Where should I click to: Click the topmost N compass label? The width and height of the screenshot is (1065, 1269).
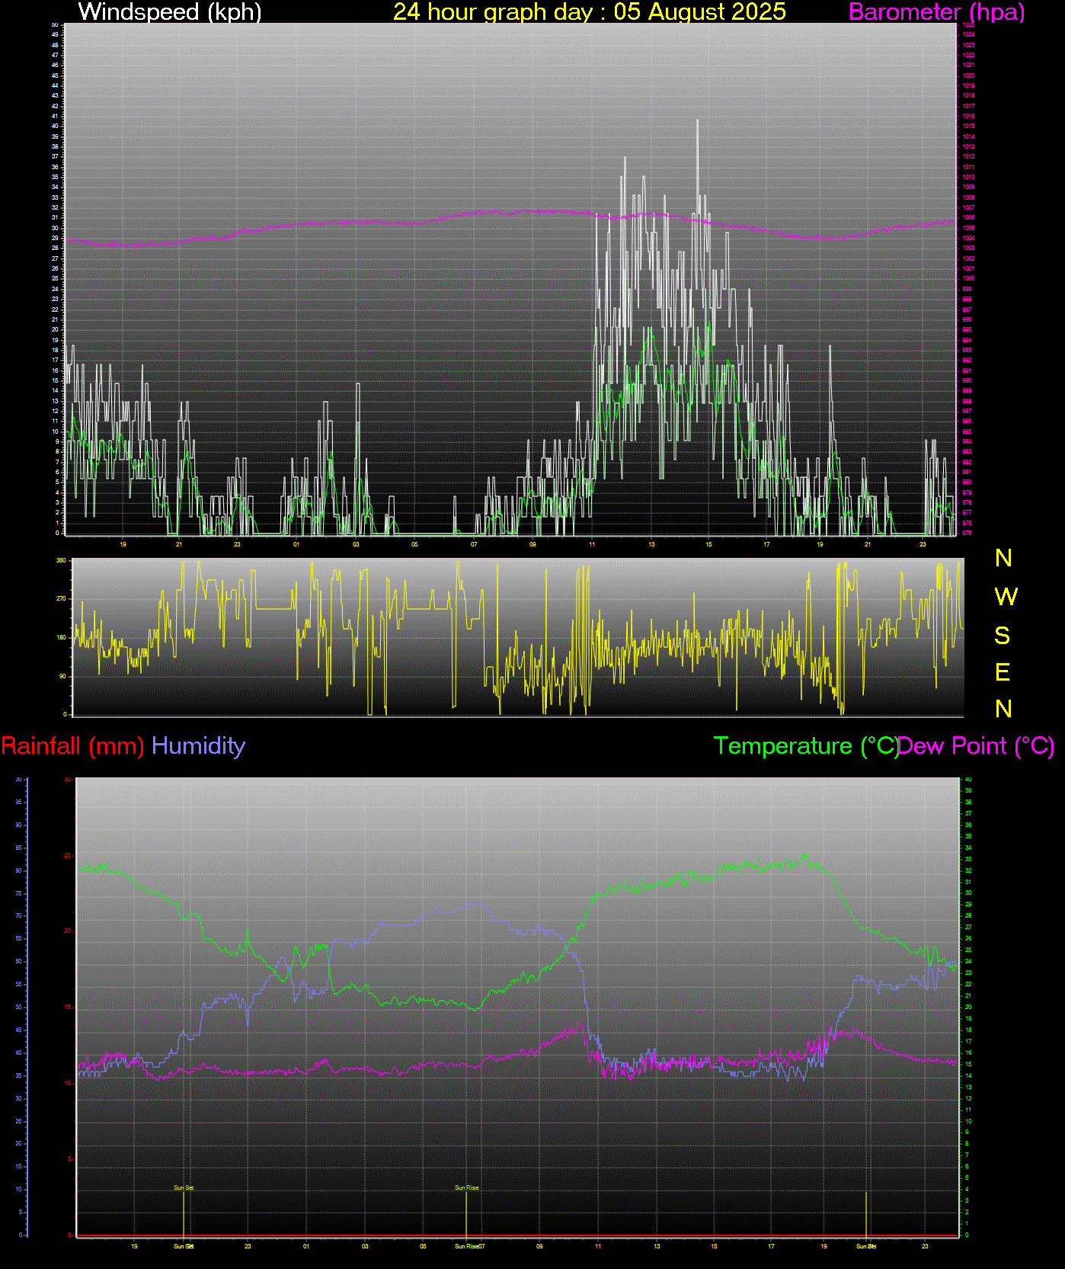(x=1003, y=559)
